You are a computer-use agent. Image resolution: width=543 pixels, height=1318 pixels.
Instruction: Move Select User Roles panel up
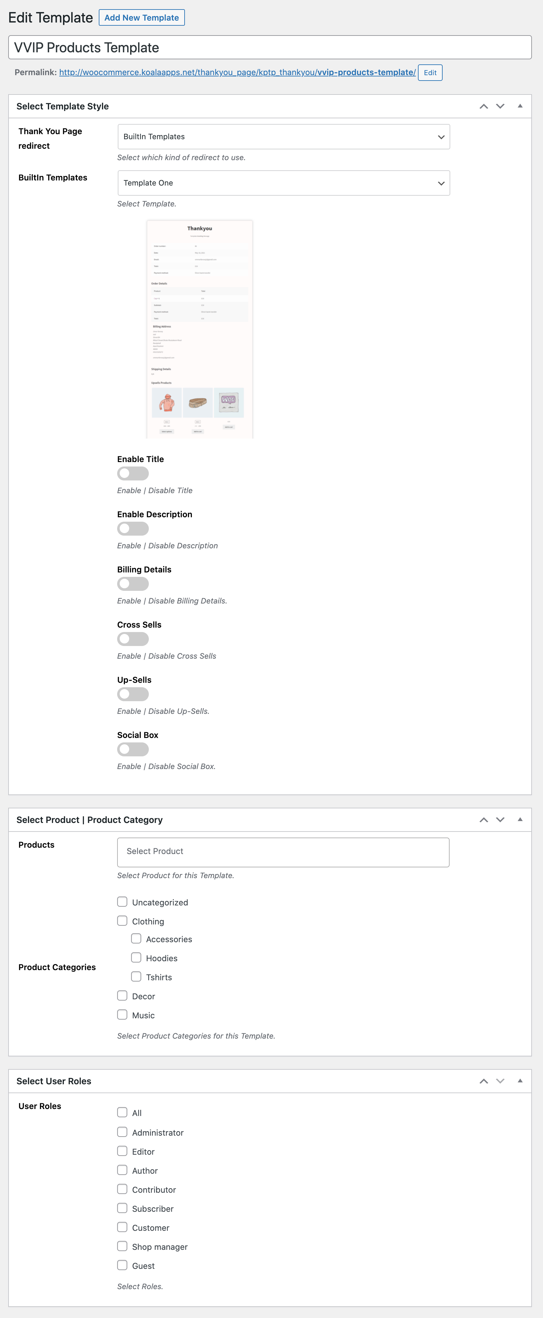click(x=483, y=1081)
